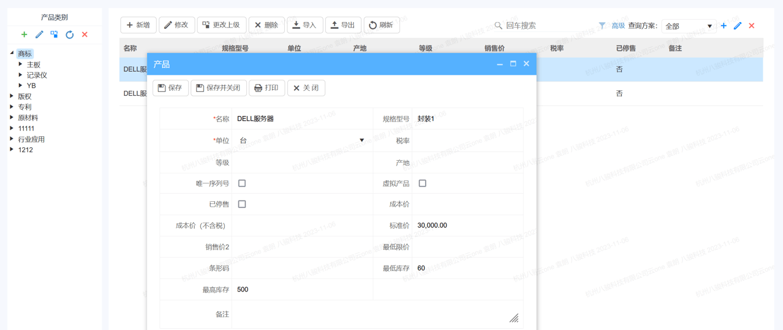Click the red delete query scheme icon
Screen dimensions: 783x330
[752, 26]
